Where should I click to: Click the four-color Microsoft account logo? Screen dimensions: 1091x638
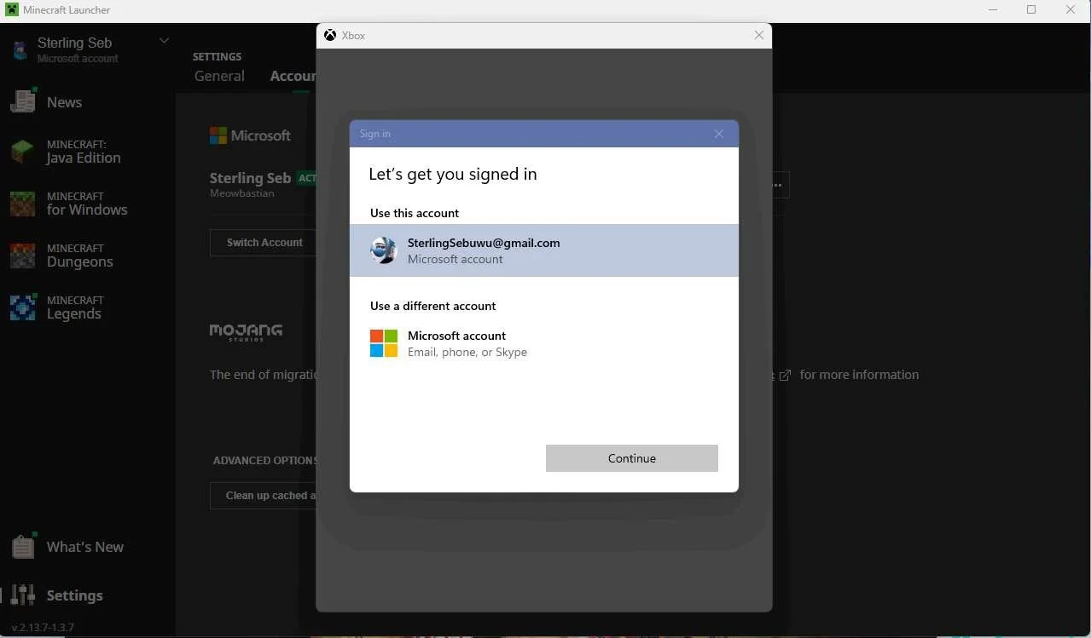pyautogui.click(x=384, y=343)
